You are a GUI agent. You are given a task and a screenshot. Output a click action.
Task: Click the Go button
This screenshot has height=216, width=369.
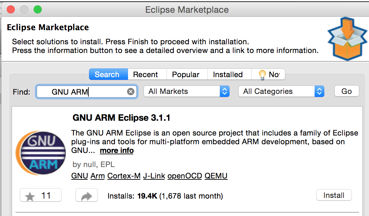click(x=346, y=91)
